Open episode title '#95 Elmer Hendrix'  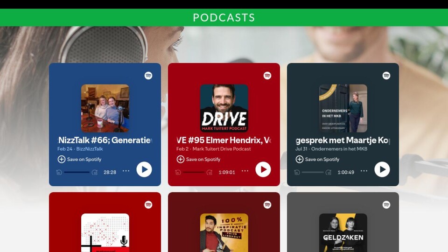(224, 140)
